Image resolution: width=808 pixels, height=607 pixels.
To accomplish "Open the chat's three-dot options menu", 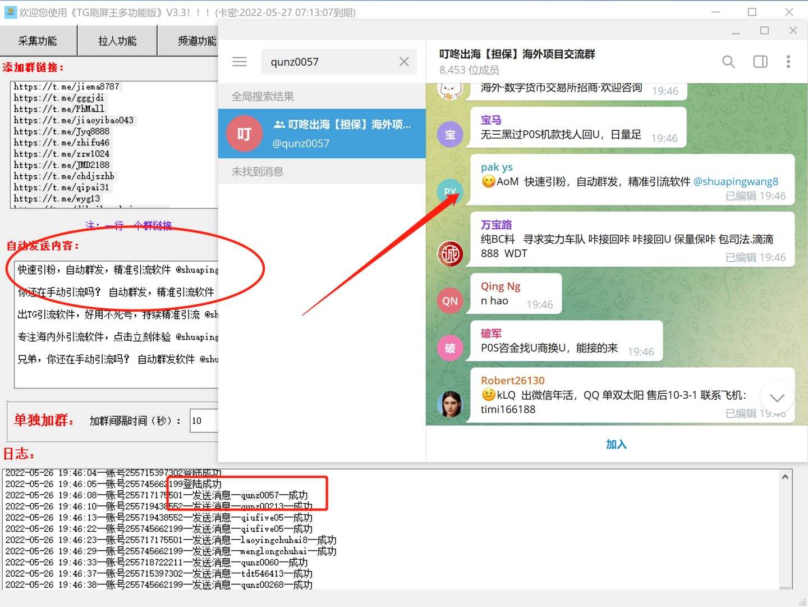I will point(788,62).
